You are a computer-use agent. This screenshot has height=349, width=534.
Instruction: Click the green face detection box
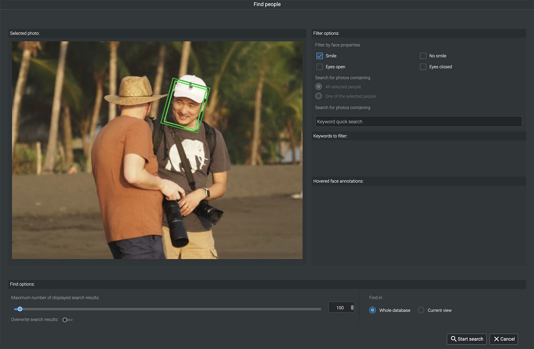[185, 105]
